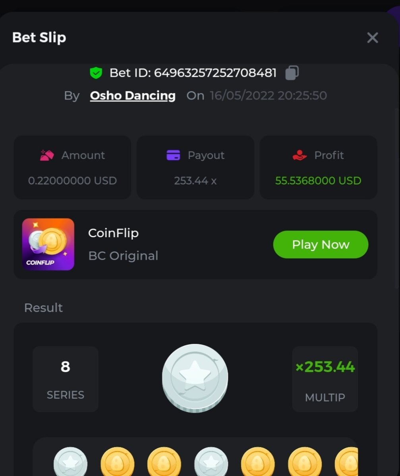Screen dimensions: 400x476
Task: Click the green 55.5368000 USD profit value
Action: click(x=318, y=181)
